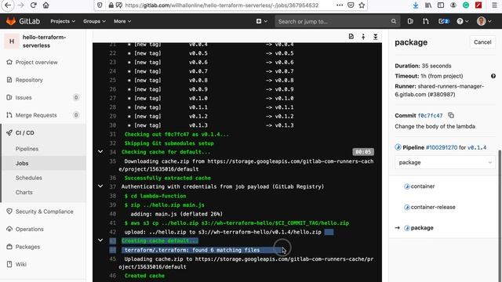Screen dimensions: 502x282
Task: Open the v0.1.4 tag link
Action: [x=477, y=147]
